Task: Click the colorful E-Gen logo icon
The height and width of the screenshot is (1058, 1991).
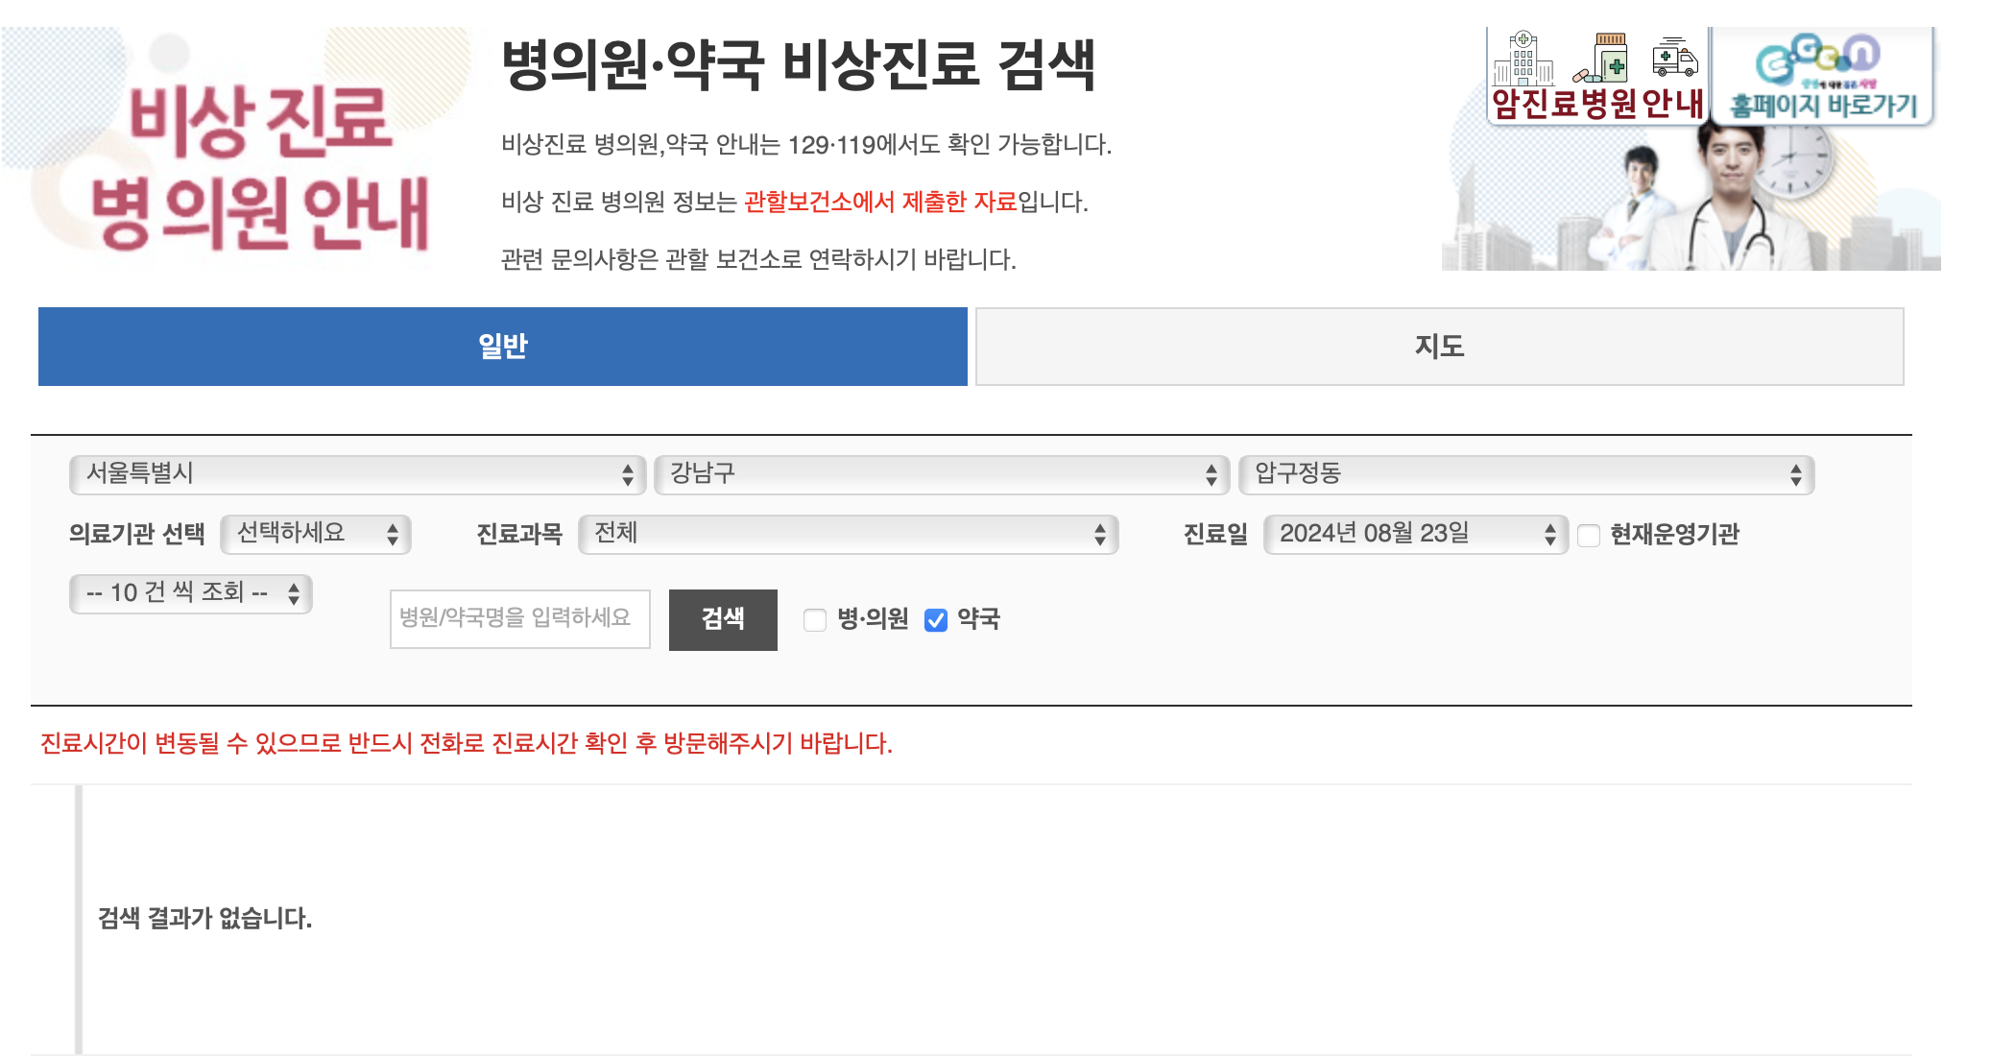Action: pyautogui.click(x=1817, y=58)
